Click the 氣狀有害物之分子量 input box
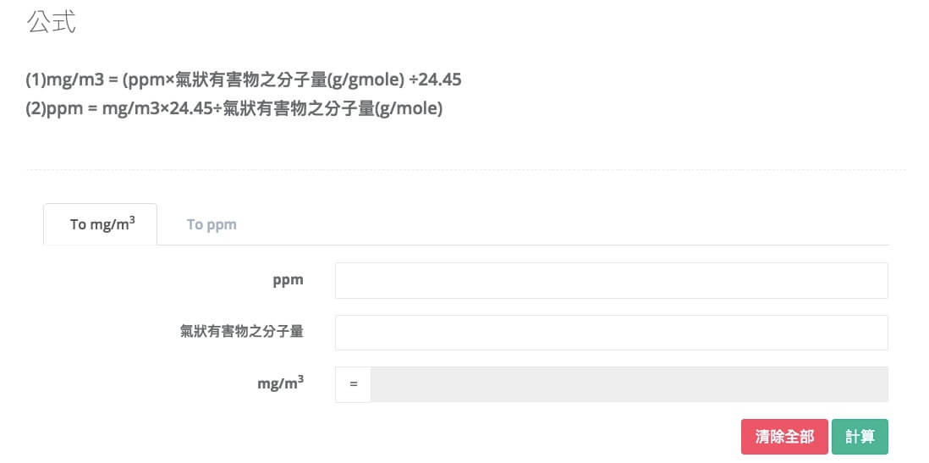The height and width of the screenshot is (463, 929). click(x=612, y=333)
